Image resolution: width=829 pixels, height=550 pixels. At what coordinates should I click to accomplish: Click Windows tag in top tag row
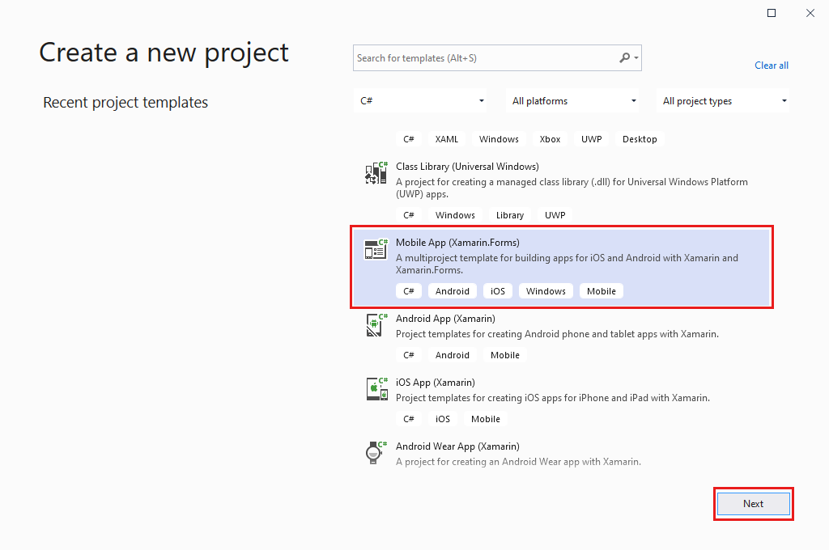[x=499, y=139]
